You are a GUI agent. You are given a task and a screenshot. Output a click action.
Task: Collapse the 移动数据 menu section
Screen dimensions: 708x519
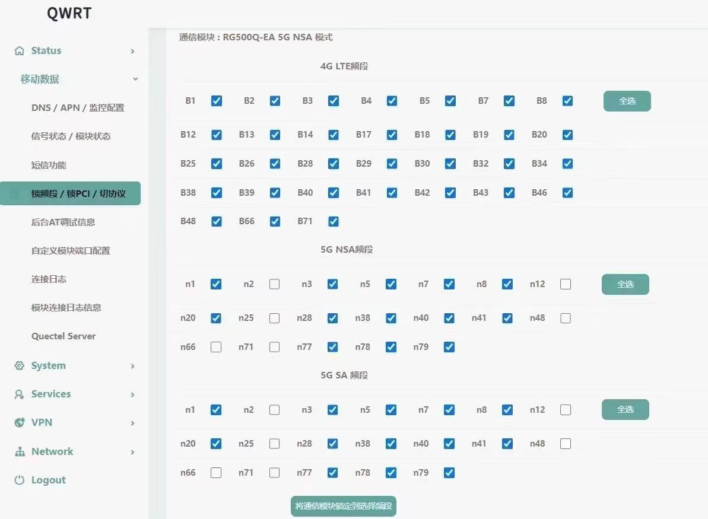(x=135, y=79)
